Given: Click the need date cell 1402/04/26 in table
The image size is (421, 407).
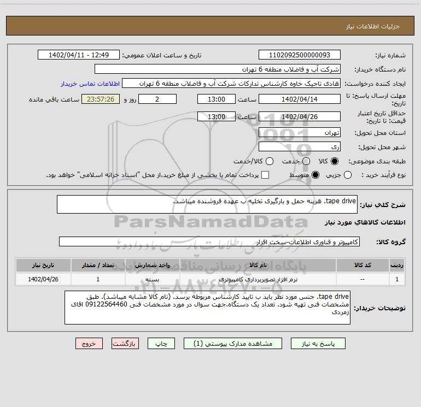Looking at the screenshot, I should 43,280.
